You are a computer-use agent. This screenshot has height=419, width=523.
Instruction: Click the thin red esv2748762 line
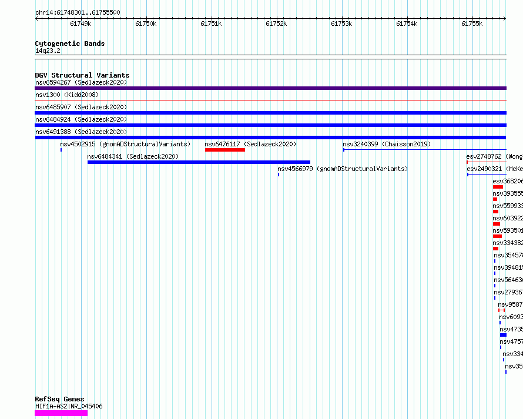tap(487, 162)
